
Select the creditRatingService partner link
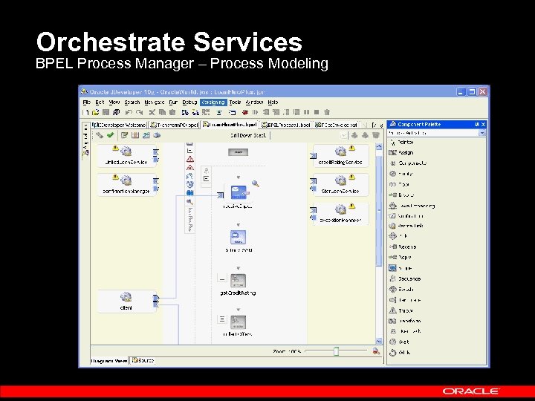click(340, 155)
